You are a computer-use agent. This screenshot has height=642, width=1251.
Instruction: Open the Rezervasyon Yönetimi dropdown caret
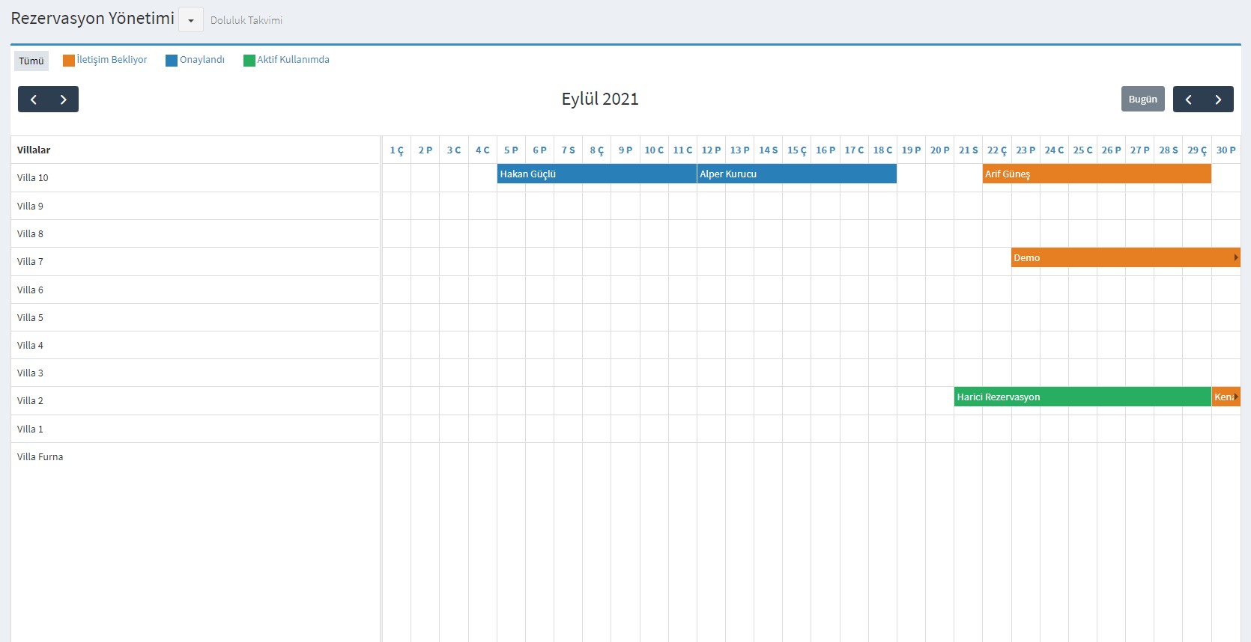(191, 20)
